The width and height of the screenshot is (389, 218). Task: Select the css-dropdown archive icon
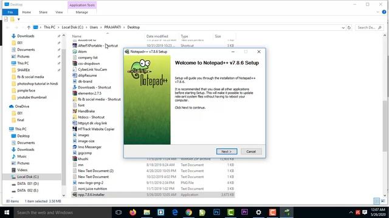[x=75, y=64]
